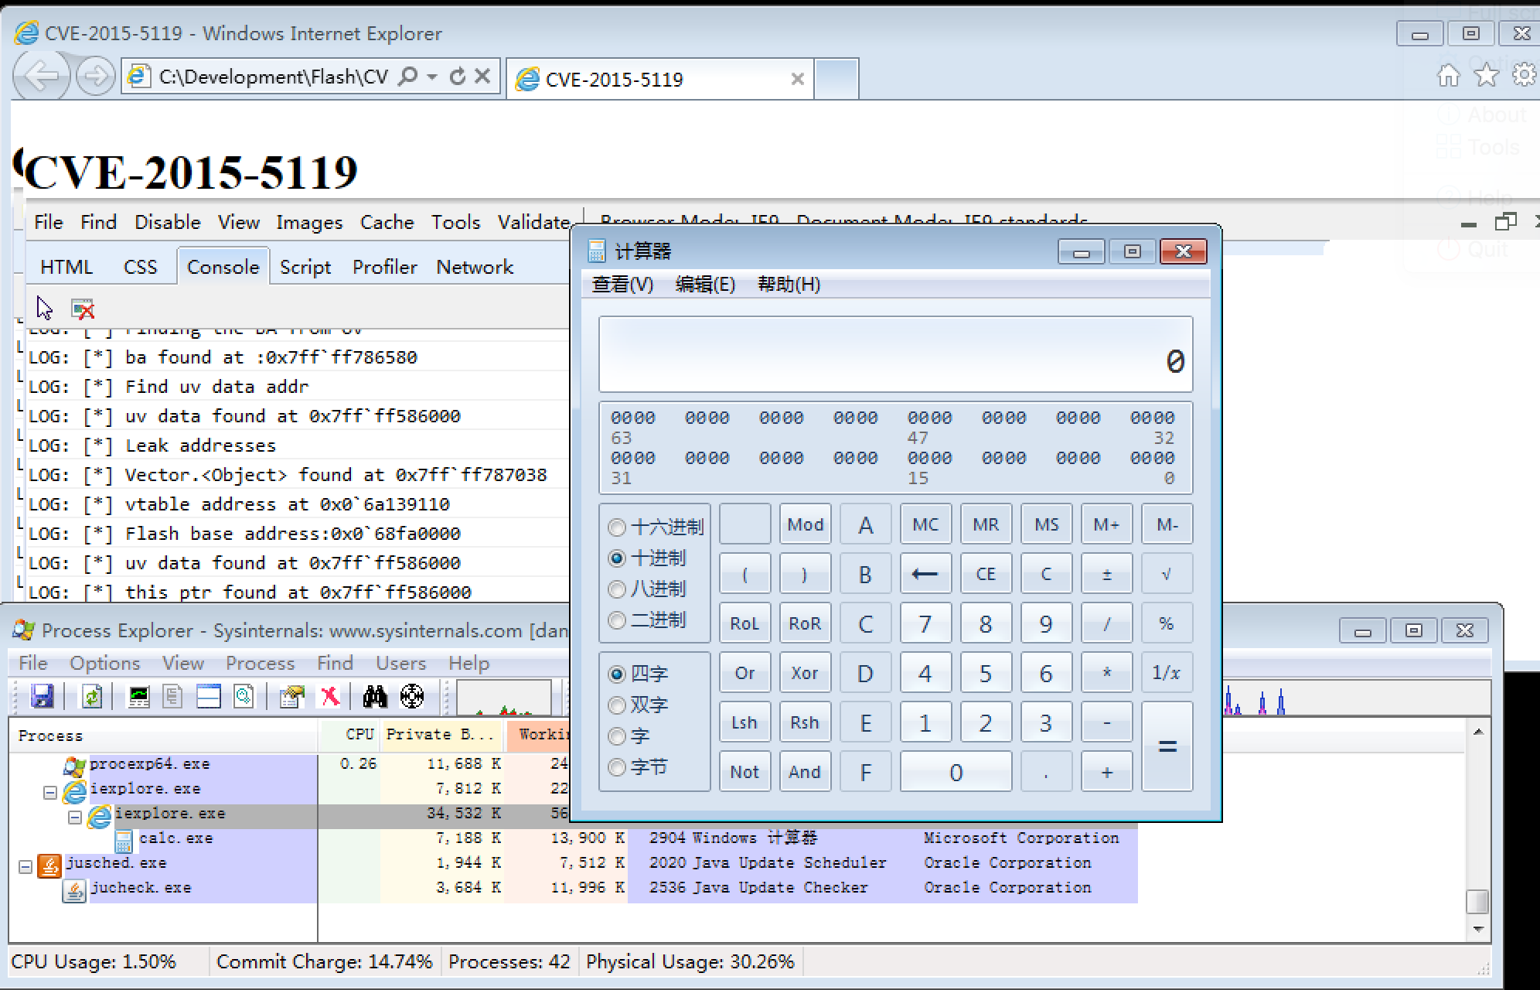Click the magnifier-page view icon in Process Explorer toolbar
The height and width of the screenshot is (990, 1540).
click(x=244, y=696)
